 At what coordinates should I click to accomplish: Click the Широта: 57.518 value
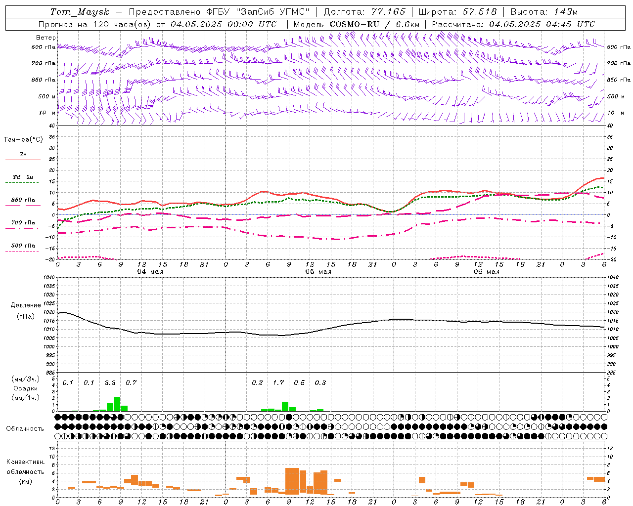[x=457, y=12]
